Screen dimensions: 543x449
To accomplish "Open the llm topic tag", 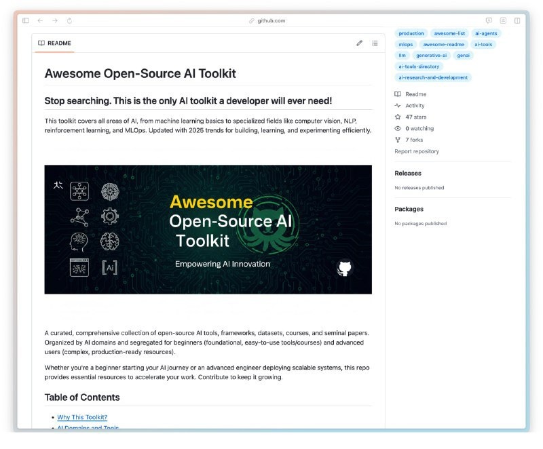I will (x=402, y=56).
